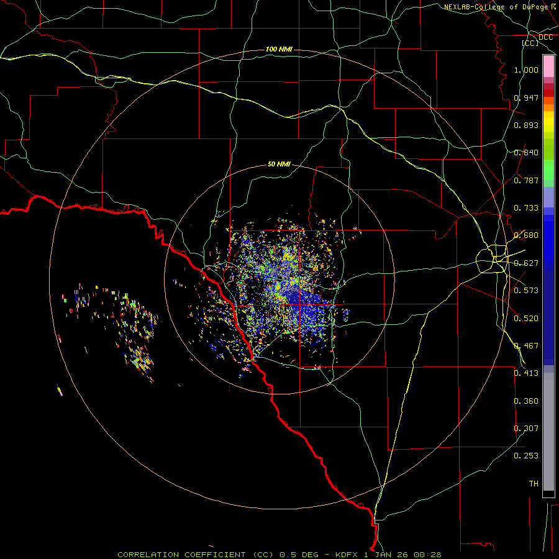Pick the red segment of color bar
Image resolution: width=559 pixels, height=559 pixels.
(548, 93)
